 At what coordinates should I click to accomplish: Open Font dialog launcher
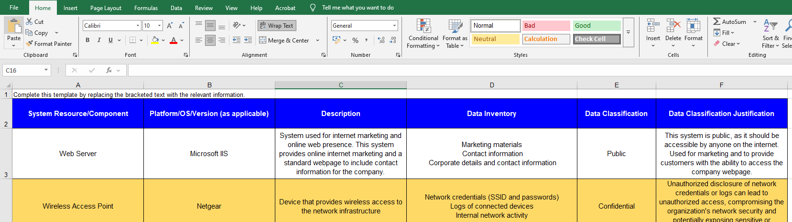click(x=186, y=55)
